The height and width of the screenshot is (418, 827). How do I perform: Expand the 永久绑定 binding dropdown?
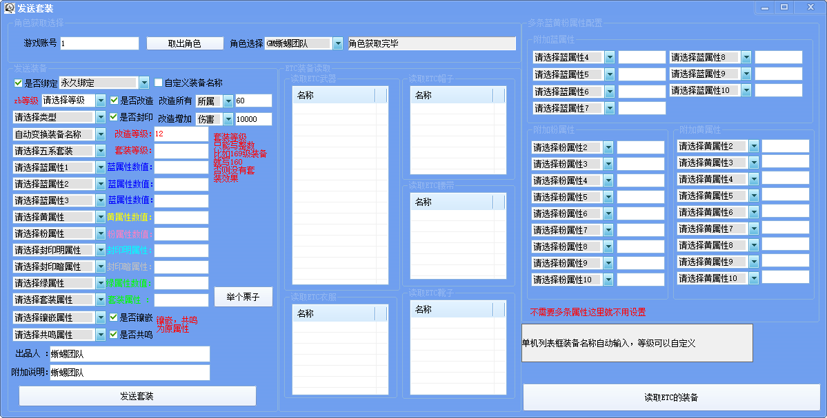pyautogui.click(x=143, y=83)
